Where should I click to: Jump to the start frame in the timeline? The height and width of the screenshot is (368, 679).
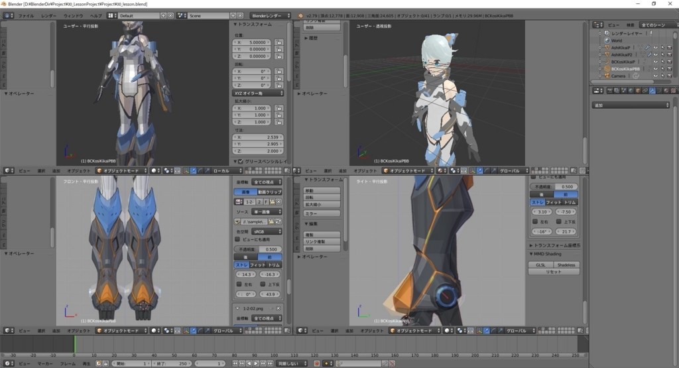point(235,363)
